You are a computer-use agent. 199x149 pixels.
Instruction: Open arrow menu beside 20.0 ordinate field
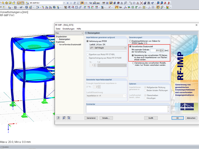(x=163, y=50)
